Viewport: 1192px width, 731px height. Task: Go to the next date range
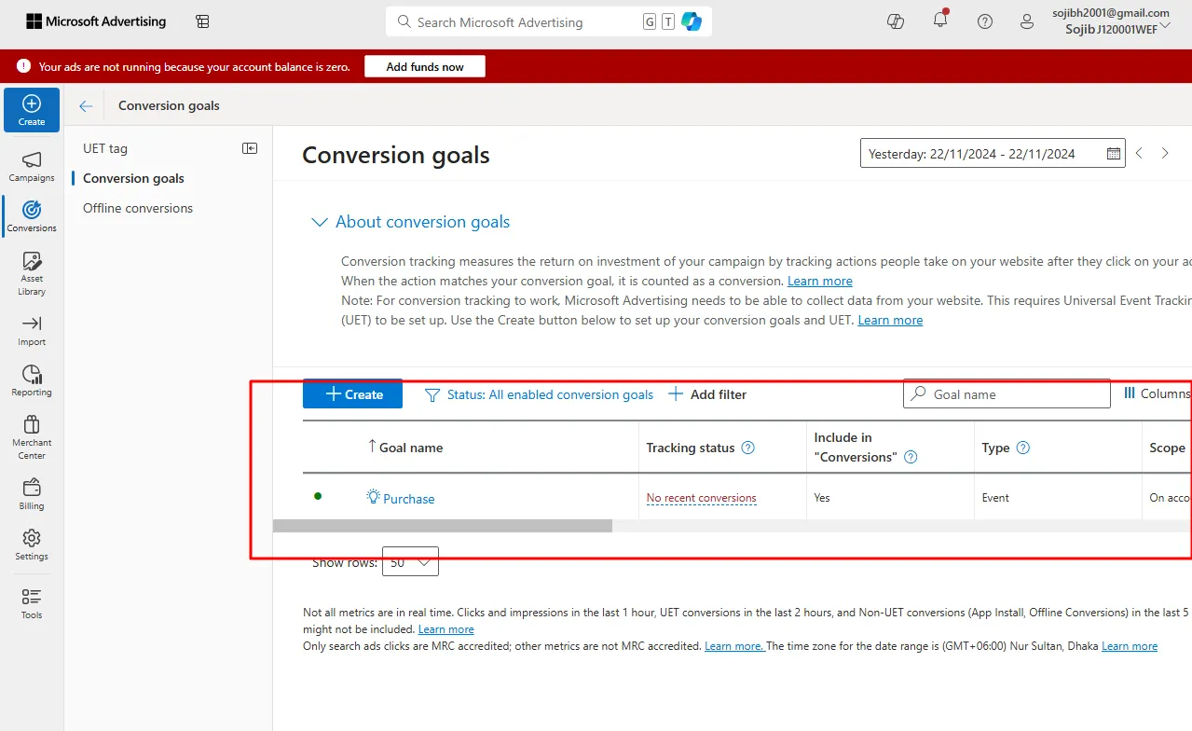1165,154
